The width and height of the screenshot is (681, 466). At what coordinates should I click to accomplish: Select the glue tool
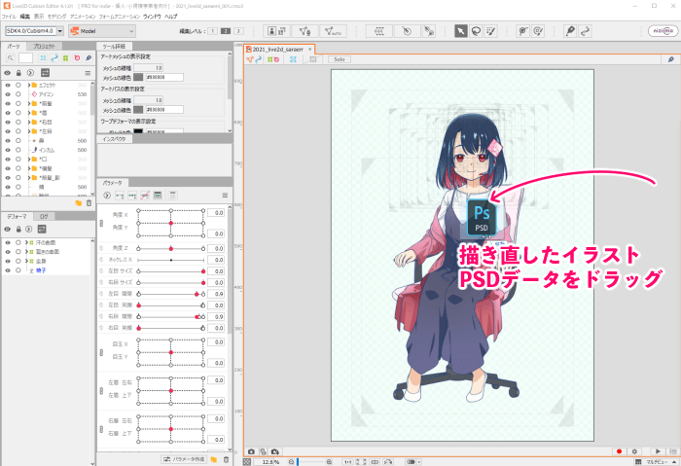523,31
